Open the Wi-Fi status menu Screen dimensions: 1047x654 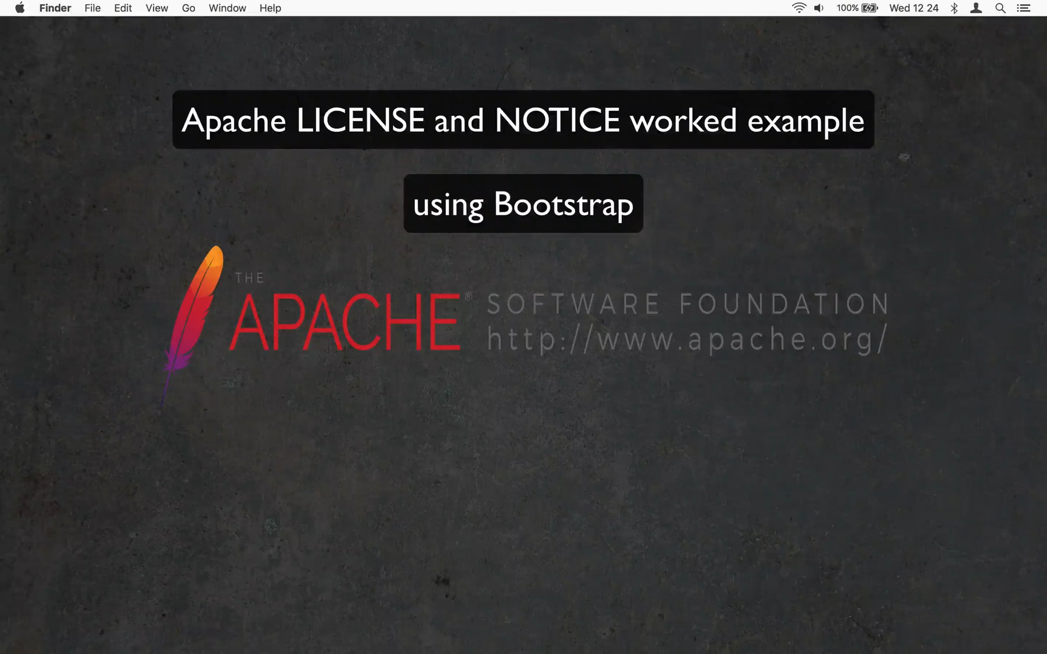(x=799, y=8)
